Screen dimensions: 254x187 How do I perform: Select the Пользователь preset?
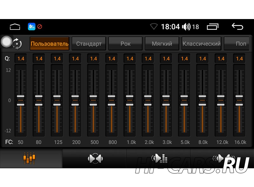pos(50,43)
